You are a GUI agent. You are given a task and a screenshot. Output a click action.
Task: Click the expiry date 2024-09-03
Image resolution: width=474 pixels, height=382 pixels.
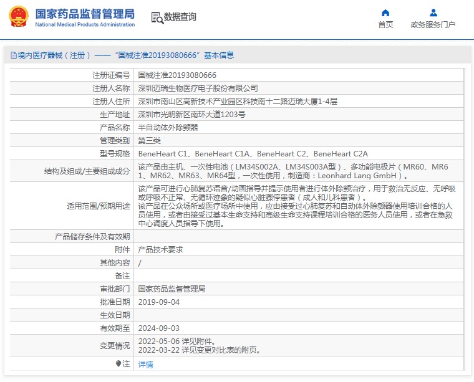click(158, 328)
